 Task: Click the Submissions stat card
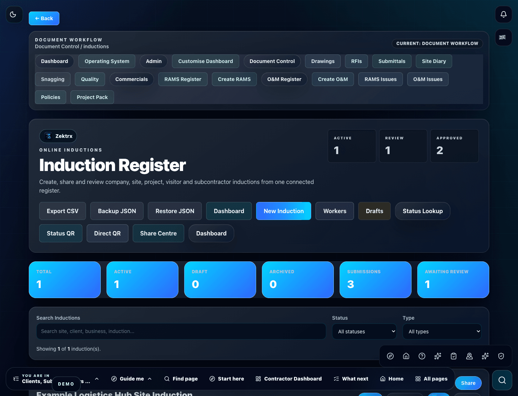coord(376,280)
